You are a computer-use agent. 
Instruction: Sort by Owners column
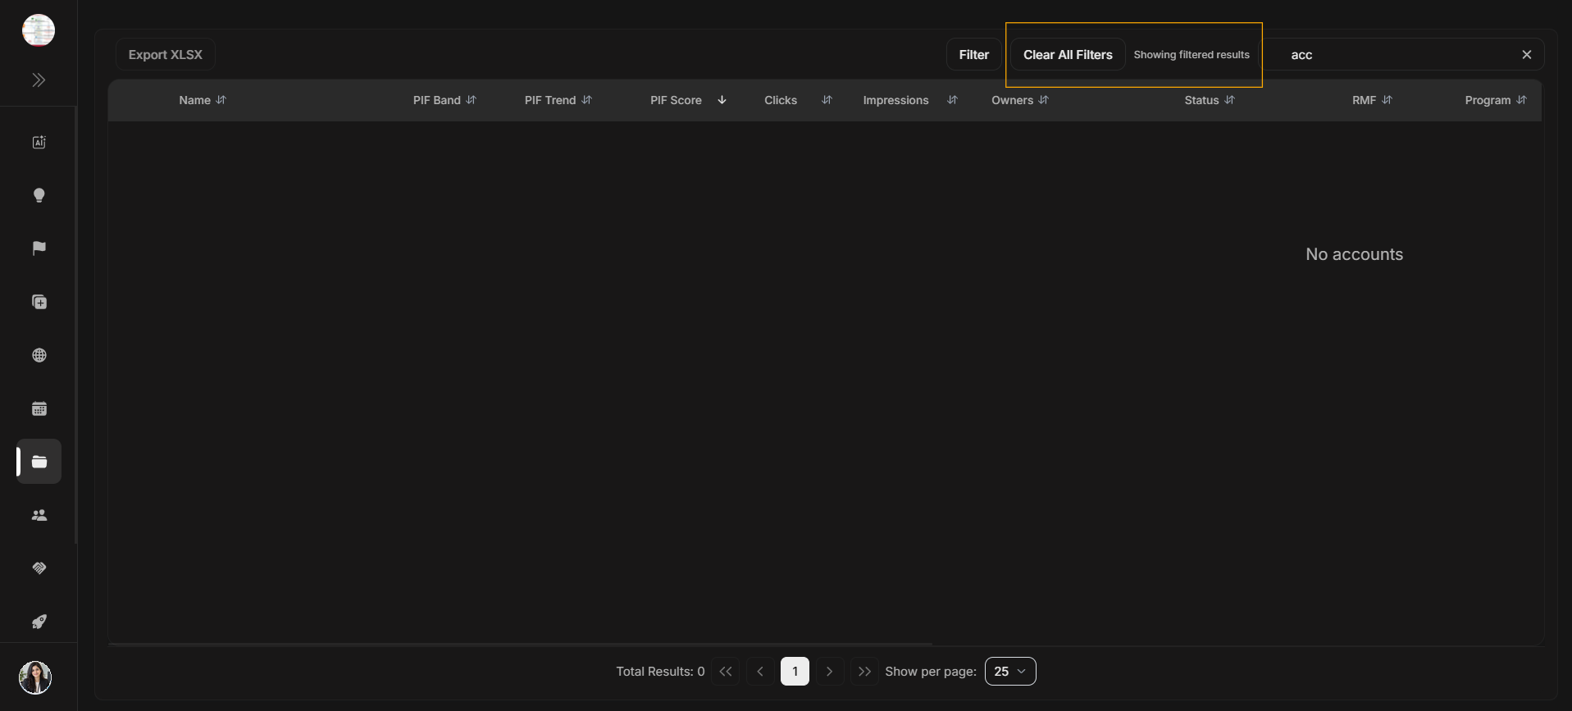coord(1043,100)
